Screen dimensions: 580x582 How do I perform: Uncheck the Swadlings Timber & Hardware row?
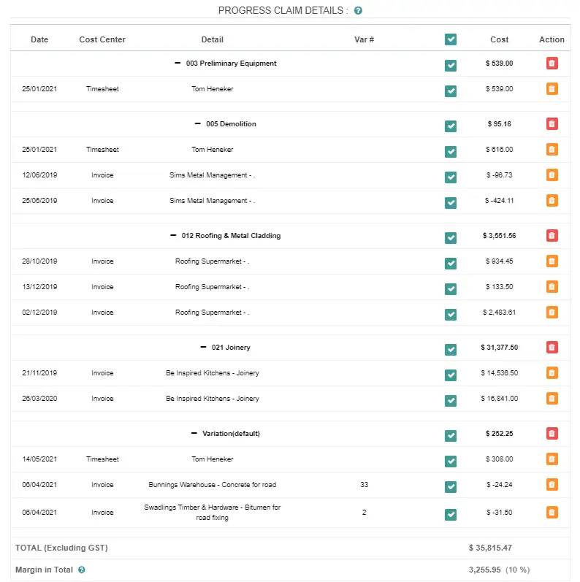point(451,514)
